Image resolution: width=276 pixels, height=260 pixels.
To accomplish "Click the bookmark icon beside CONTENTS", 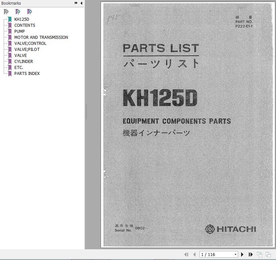I will click(10, 25).
